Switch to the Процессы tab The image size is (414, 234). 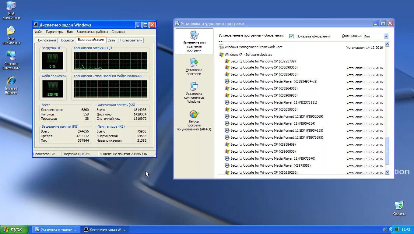tap(67, 40)
